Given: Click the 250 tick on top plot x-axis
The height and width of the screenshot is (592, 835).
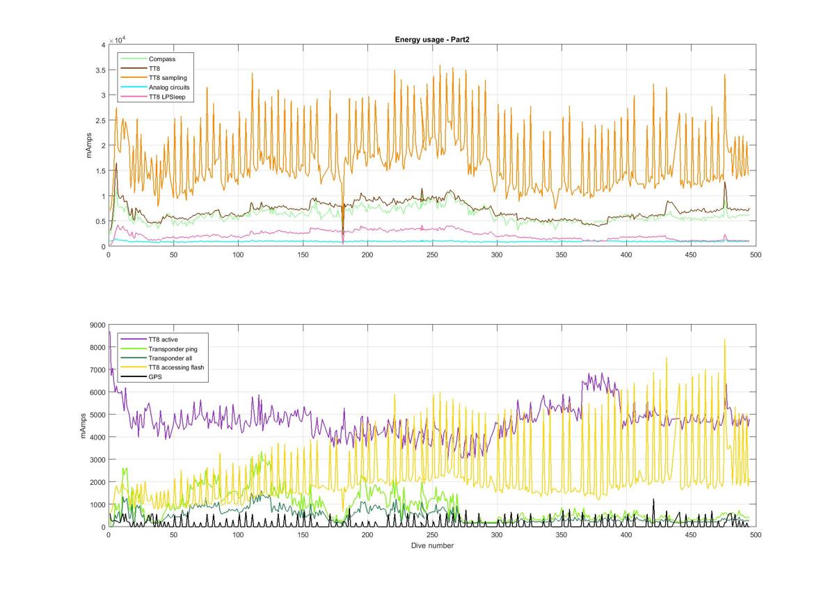Looking at the screenshot, I should (x=432, y=255).
